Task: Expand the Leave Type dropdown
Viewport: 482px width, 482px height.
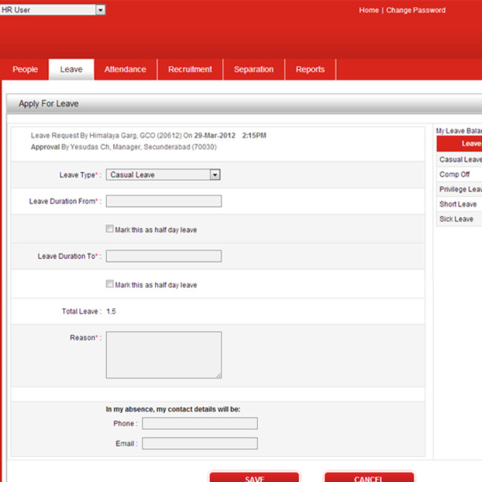Action: coord(163,175)
